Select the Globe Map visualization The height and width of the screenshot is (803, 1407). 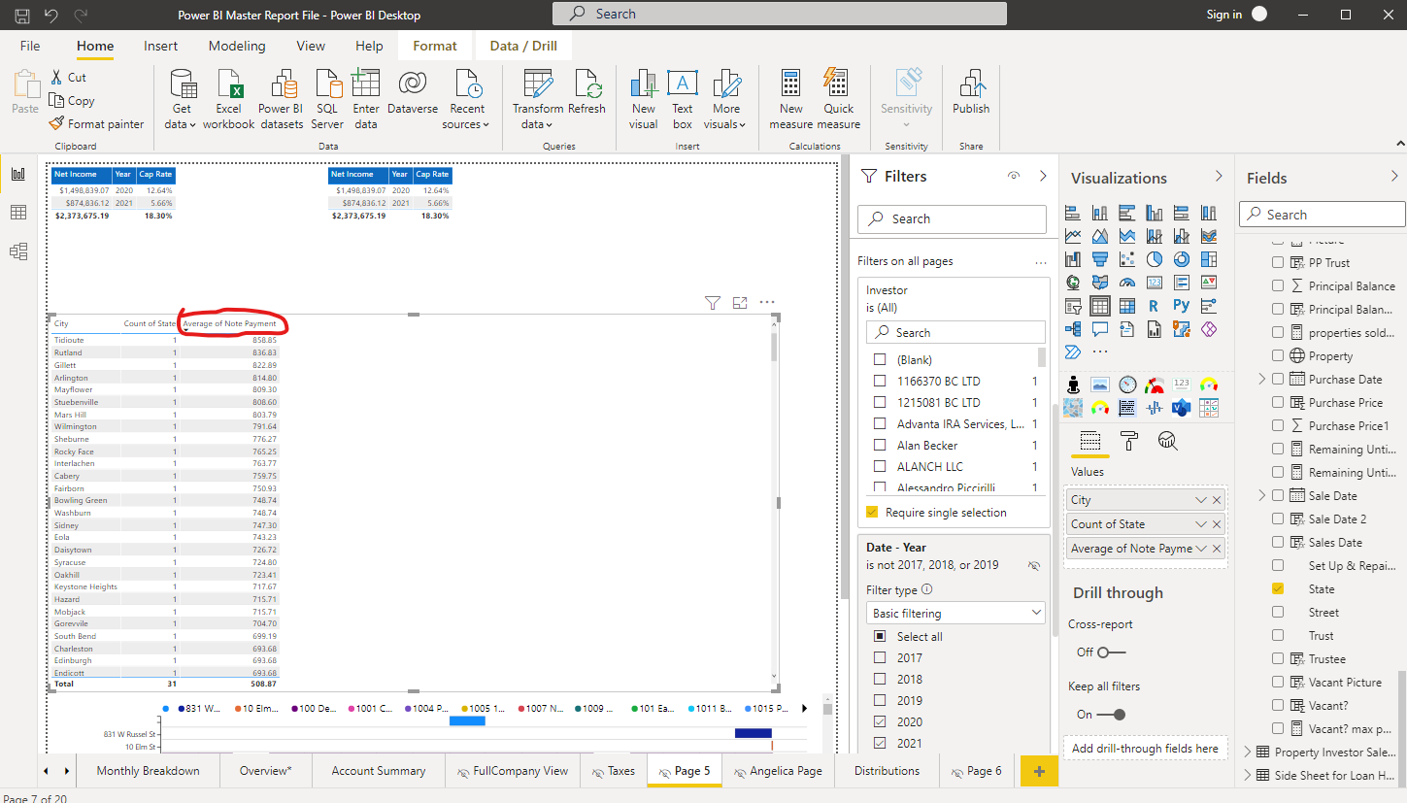[x=1072, y=283]
